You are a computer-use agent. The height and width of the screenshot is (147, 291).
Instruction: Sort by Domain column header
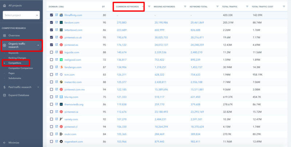tap(56, 7)
